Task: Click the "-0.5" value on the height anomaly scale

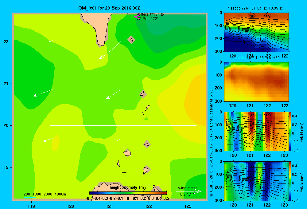Action: pos(89,199)
